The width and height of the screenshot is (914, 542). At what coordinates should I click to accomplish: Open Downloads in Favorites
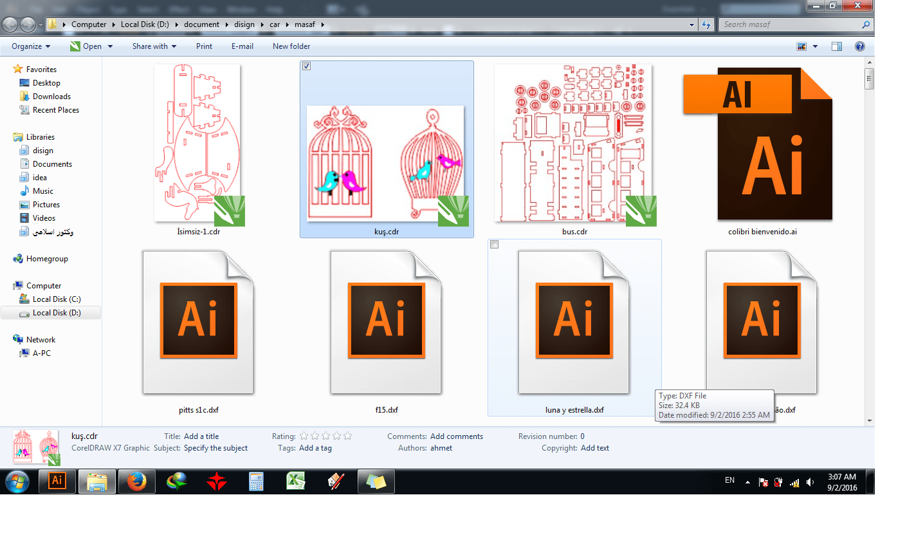pos(51,97)
